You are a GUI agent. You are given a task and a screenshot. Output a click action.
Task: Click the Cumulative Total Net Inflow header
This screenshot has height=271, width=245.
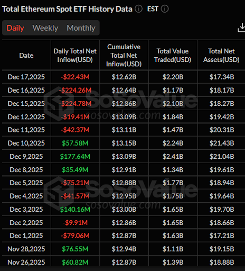point(124,56)
